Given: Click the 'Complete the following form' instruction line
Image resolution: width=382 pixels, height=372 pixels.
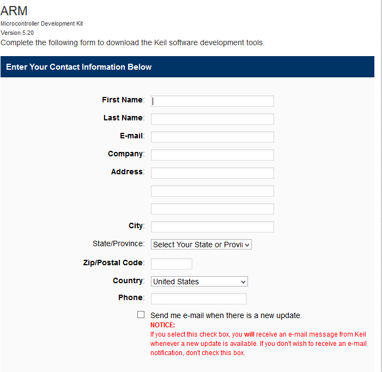Looking at the screenshot, I should pos(132,43).
